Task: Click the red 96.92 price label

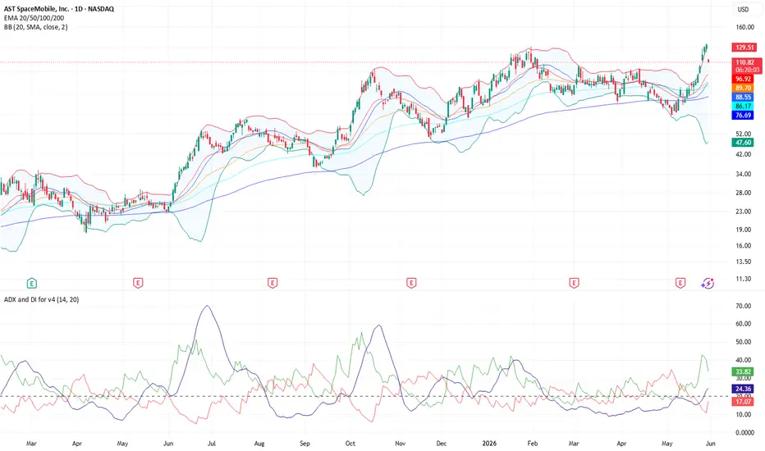Action: click(x=743, y=79)
